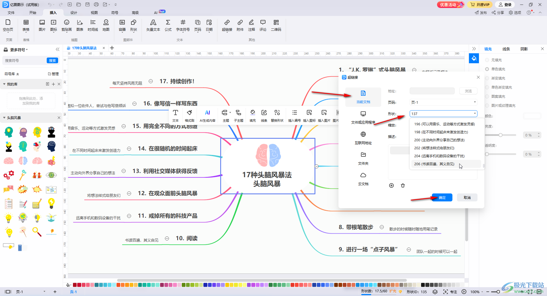The width and height of the screenshot is (547, 296).
Task: Click the delete trash icon in hyperlink dialog
Action: click(x=403, y=185)
